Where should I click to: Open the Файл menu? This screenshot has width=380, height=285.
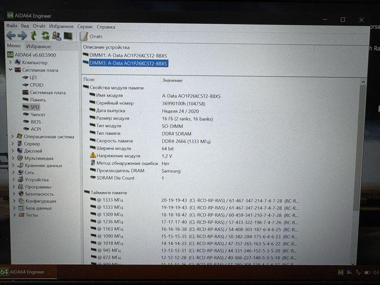[x=12, y=26]
